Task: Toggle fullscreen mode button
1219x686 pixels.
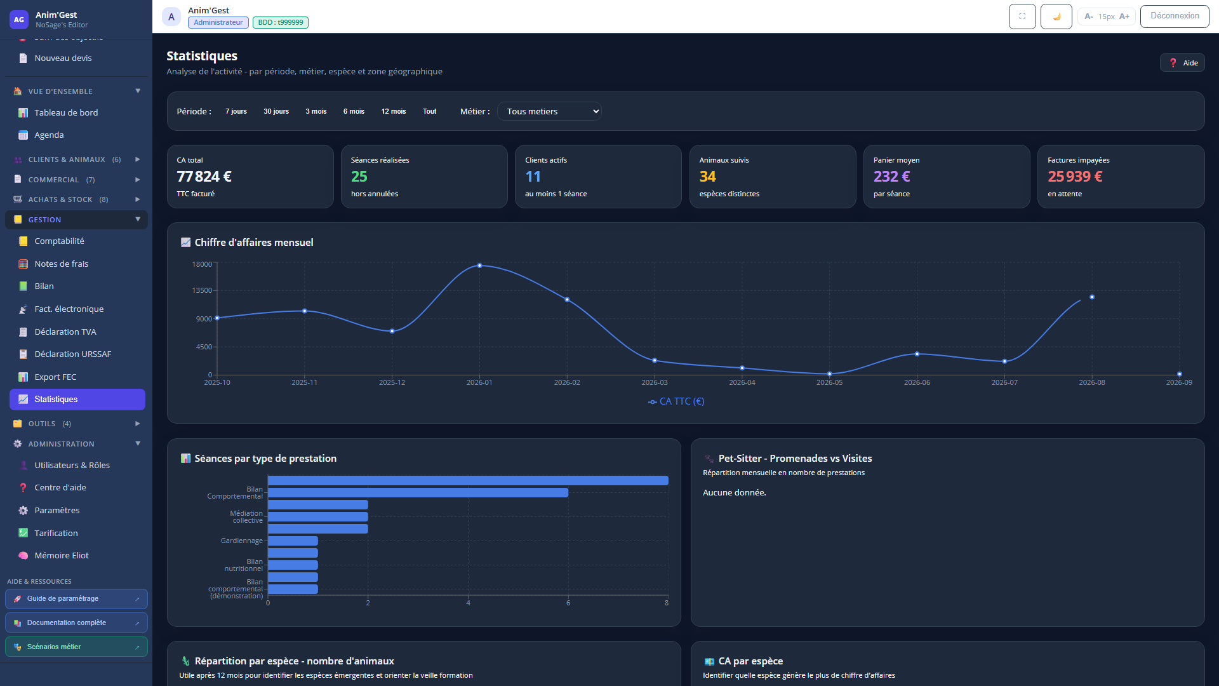Action: click(1022, 17)
